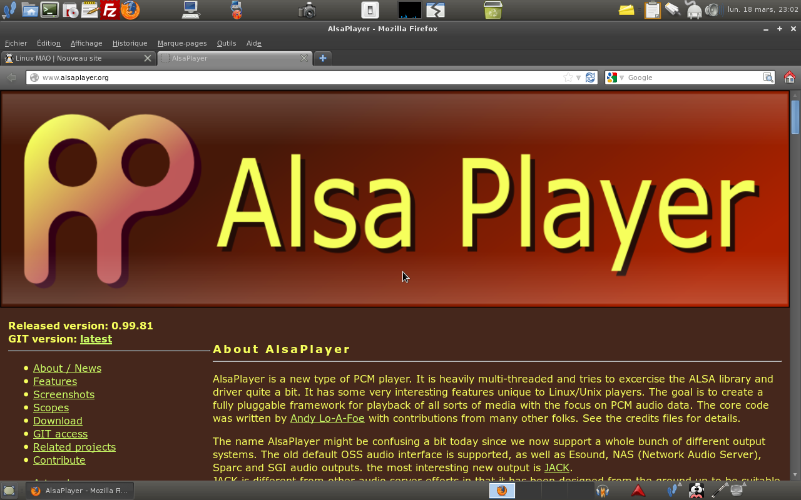
Task: Open the Affichage menu
Action: (86, 43)
